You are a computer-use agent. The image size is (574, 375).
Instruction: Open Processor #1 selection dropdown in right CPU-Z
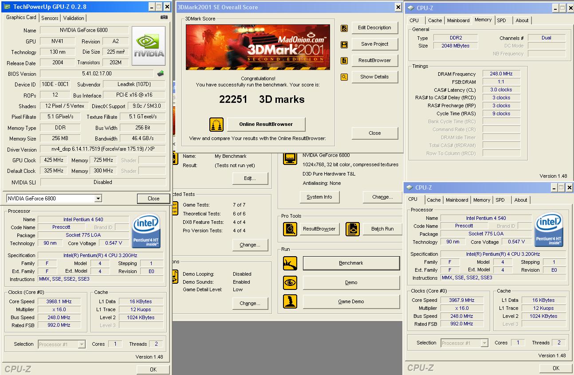coord(484,343)
